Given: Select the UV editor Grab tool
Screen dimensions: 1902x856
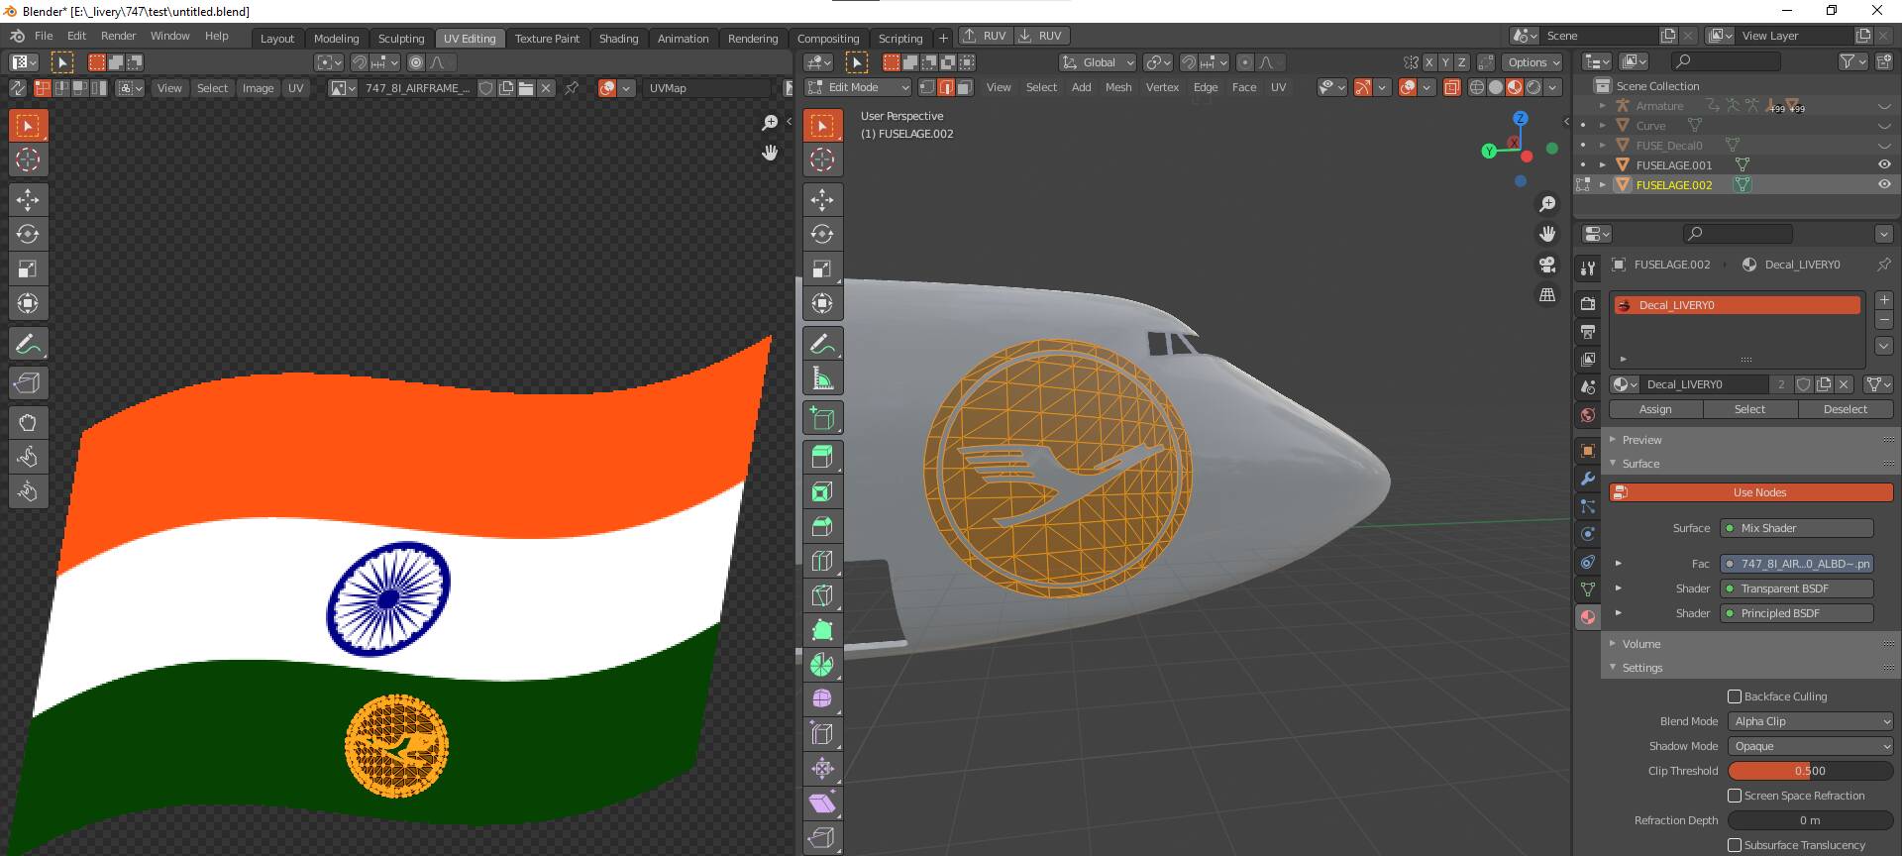Looking at the screenshot, I should point(28,422).
